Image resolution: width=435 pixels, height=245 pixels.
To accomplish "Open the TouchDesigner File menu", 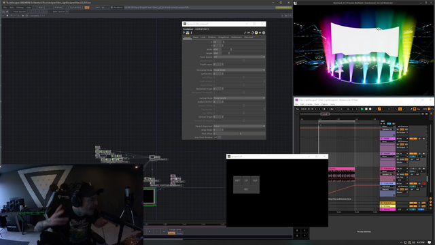I will click(x=5, y=7).
